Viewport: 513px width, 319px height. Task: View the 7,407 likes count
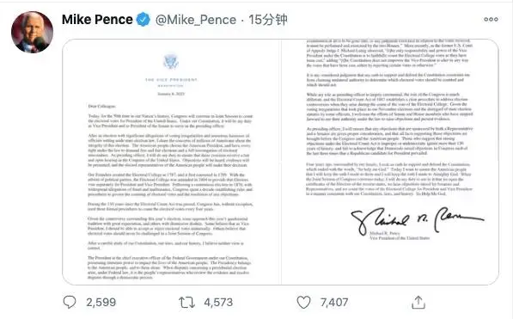coord(334,303)
